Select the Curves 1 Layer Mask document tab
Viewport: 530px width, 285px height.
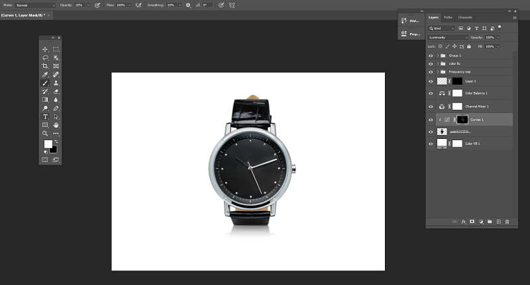point(23,15)
